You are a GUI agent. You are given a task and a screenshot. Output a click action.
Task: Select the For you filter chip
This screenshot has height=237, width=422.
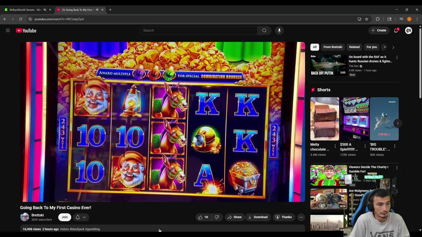[x=372, y=47]
